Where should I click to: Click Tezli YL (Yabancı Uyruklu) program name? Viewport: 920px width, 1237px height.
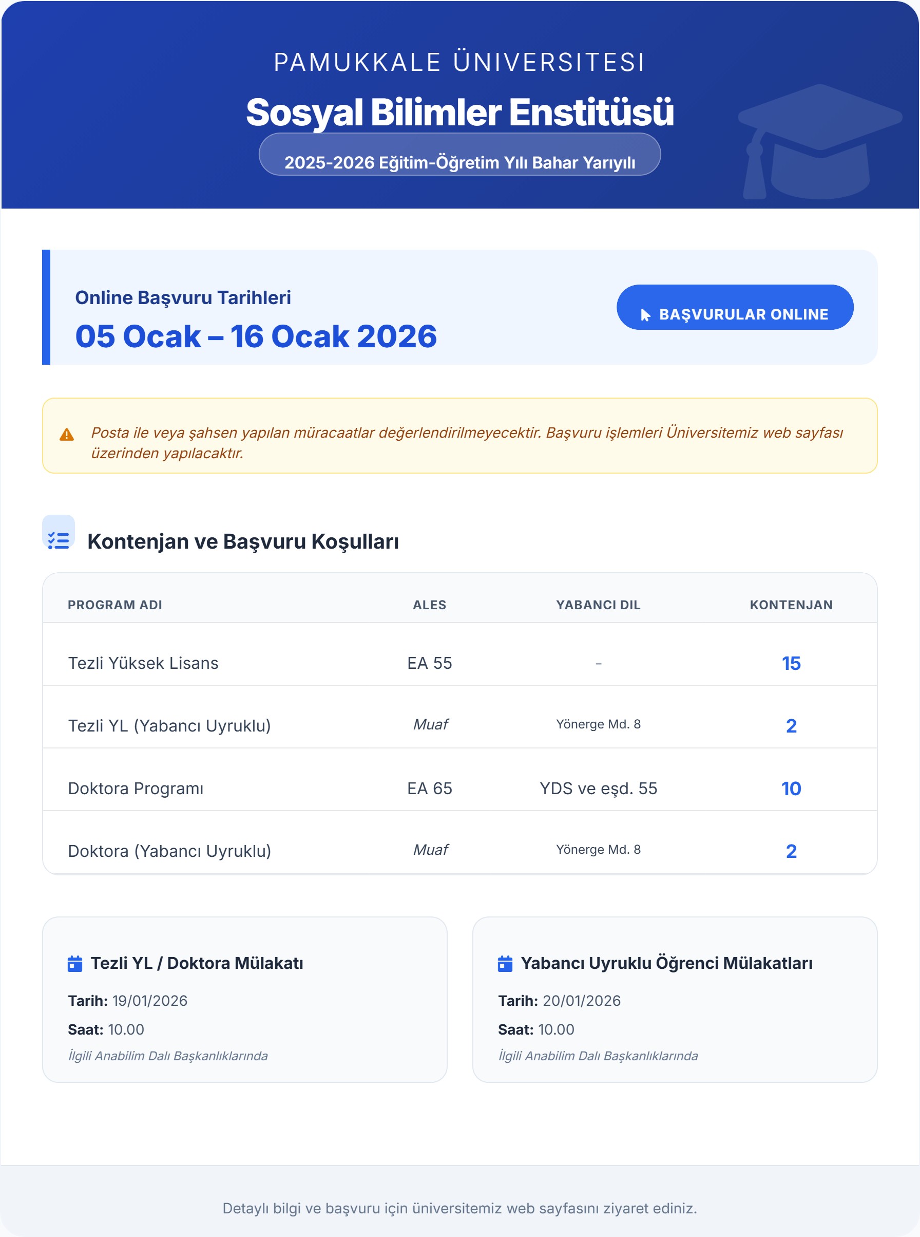click(x=169, y=725)
